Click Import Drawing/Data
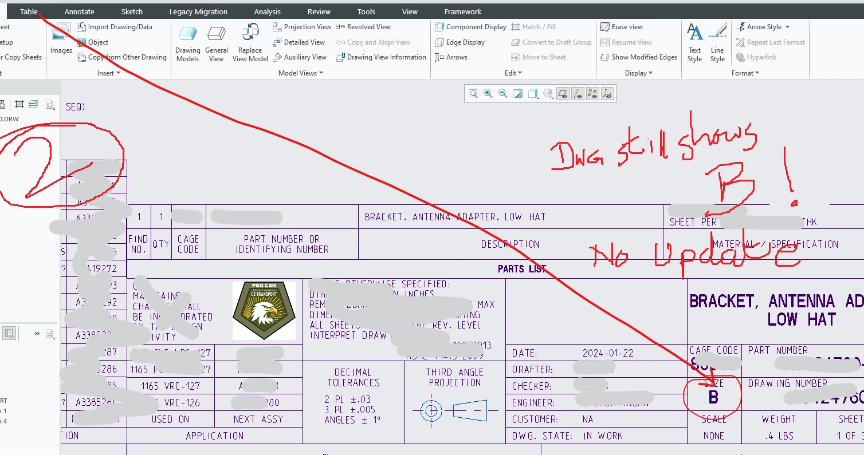 115,27
